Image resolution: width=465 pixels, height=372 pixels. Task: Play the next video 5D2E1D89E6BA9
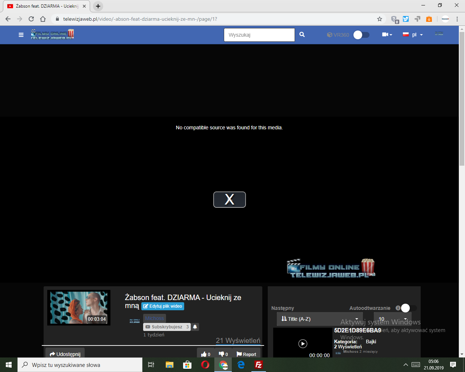(x=303, y=343)
